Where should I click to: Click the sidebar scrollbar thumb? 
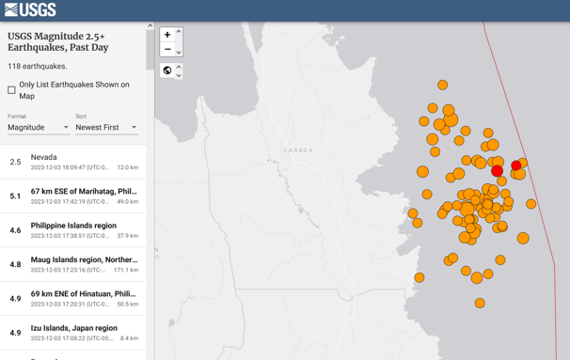(x=150, y=50)
